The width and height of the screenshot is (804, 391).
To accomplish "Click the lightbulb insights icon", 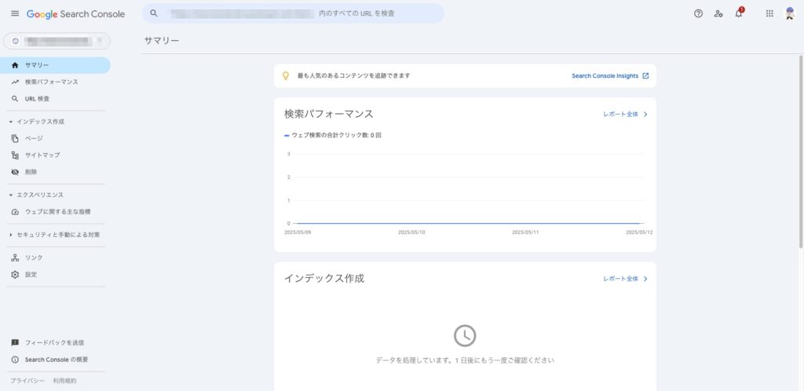I will click(x=286, y=76).
